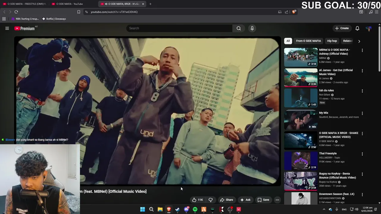
Task: Close the active O SIDE MAFIA, BRGR tab
Action: coord(143,4)
